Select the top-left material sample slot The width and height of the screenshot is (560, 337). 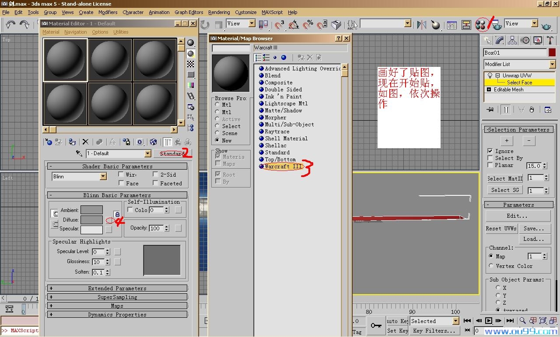66,60
